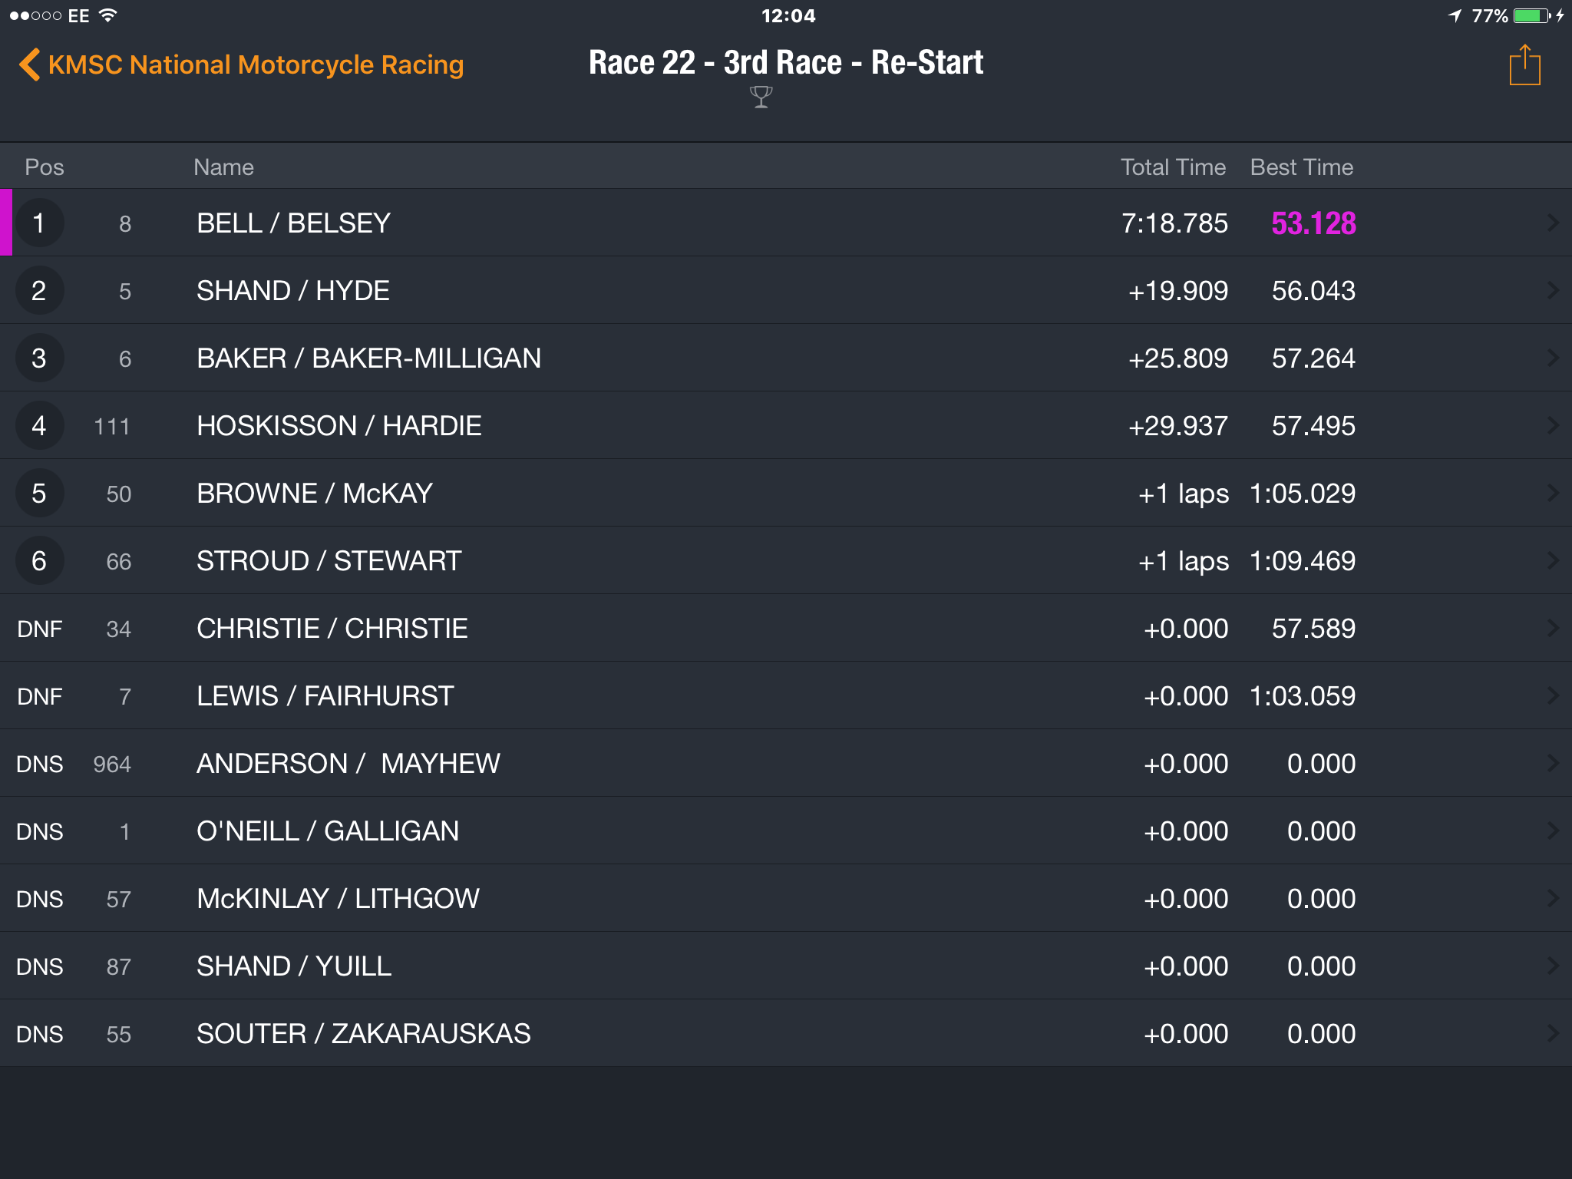This screenshot has height=1179, width=1572.
Task: Tap the location arrow icon in the status bar
Action: pos(1455,15)
